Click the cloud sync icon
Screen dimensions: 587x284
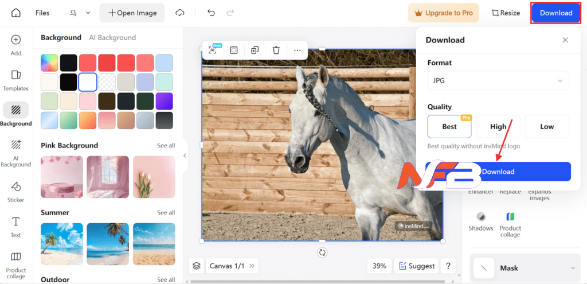tap(181, 13)
